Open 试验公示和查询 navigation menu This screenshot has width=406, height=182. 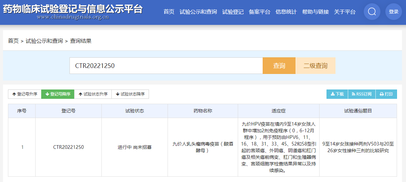point(198,12)
